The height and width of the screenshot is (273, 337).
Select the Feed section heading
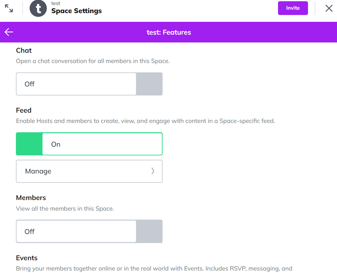[24, 110]
